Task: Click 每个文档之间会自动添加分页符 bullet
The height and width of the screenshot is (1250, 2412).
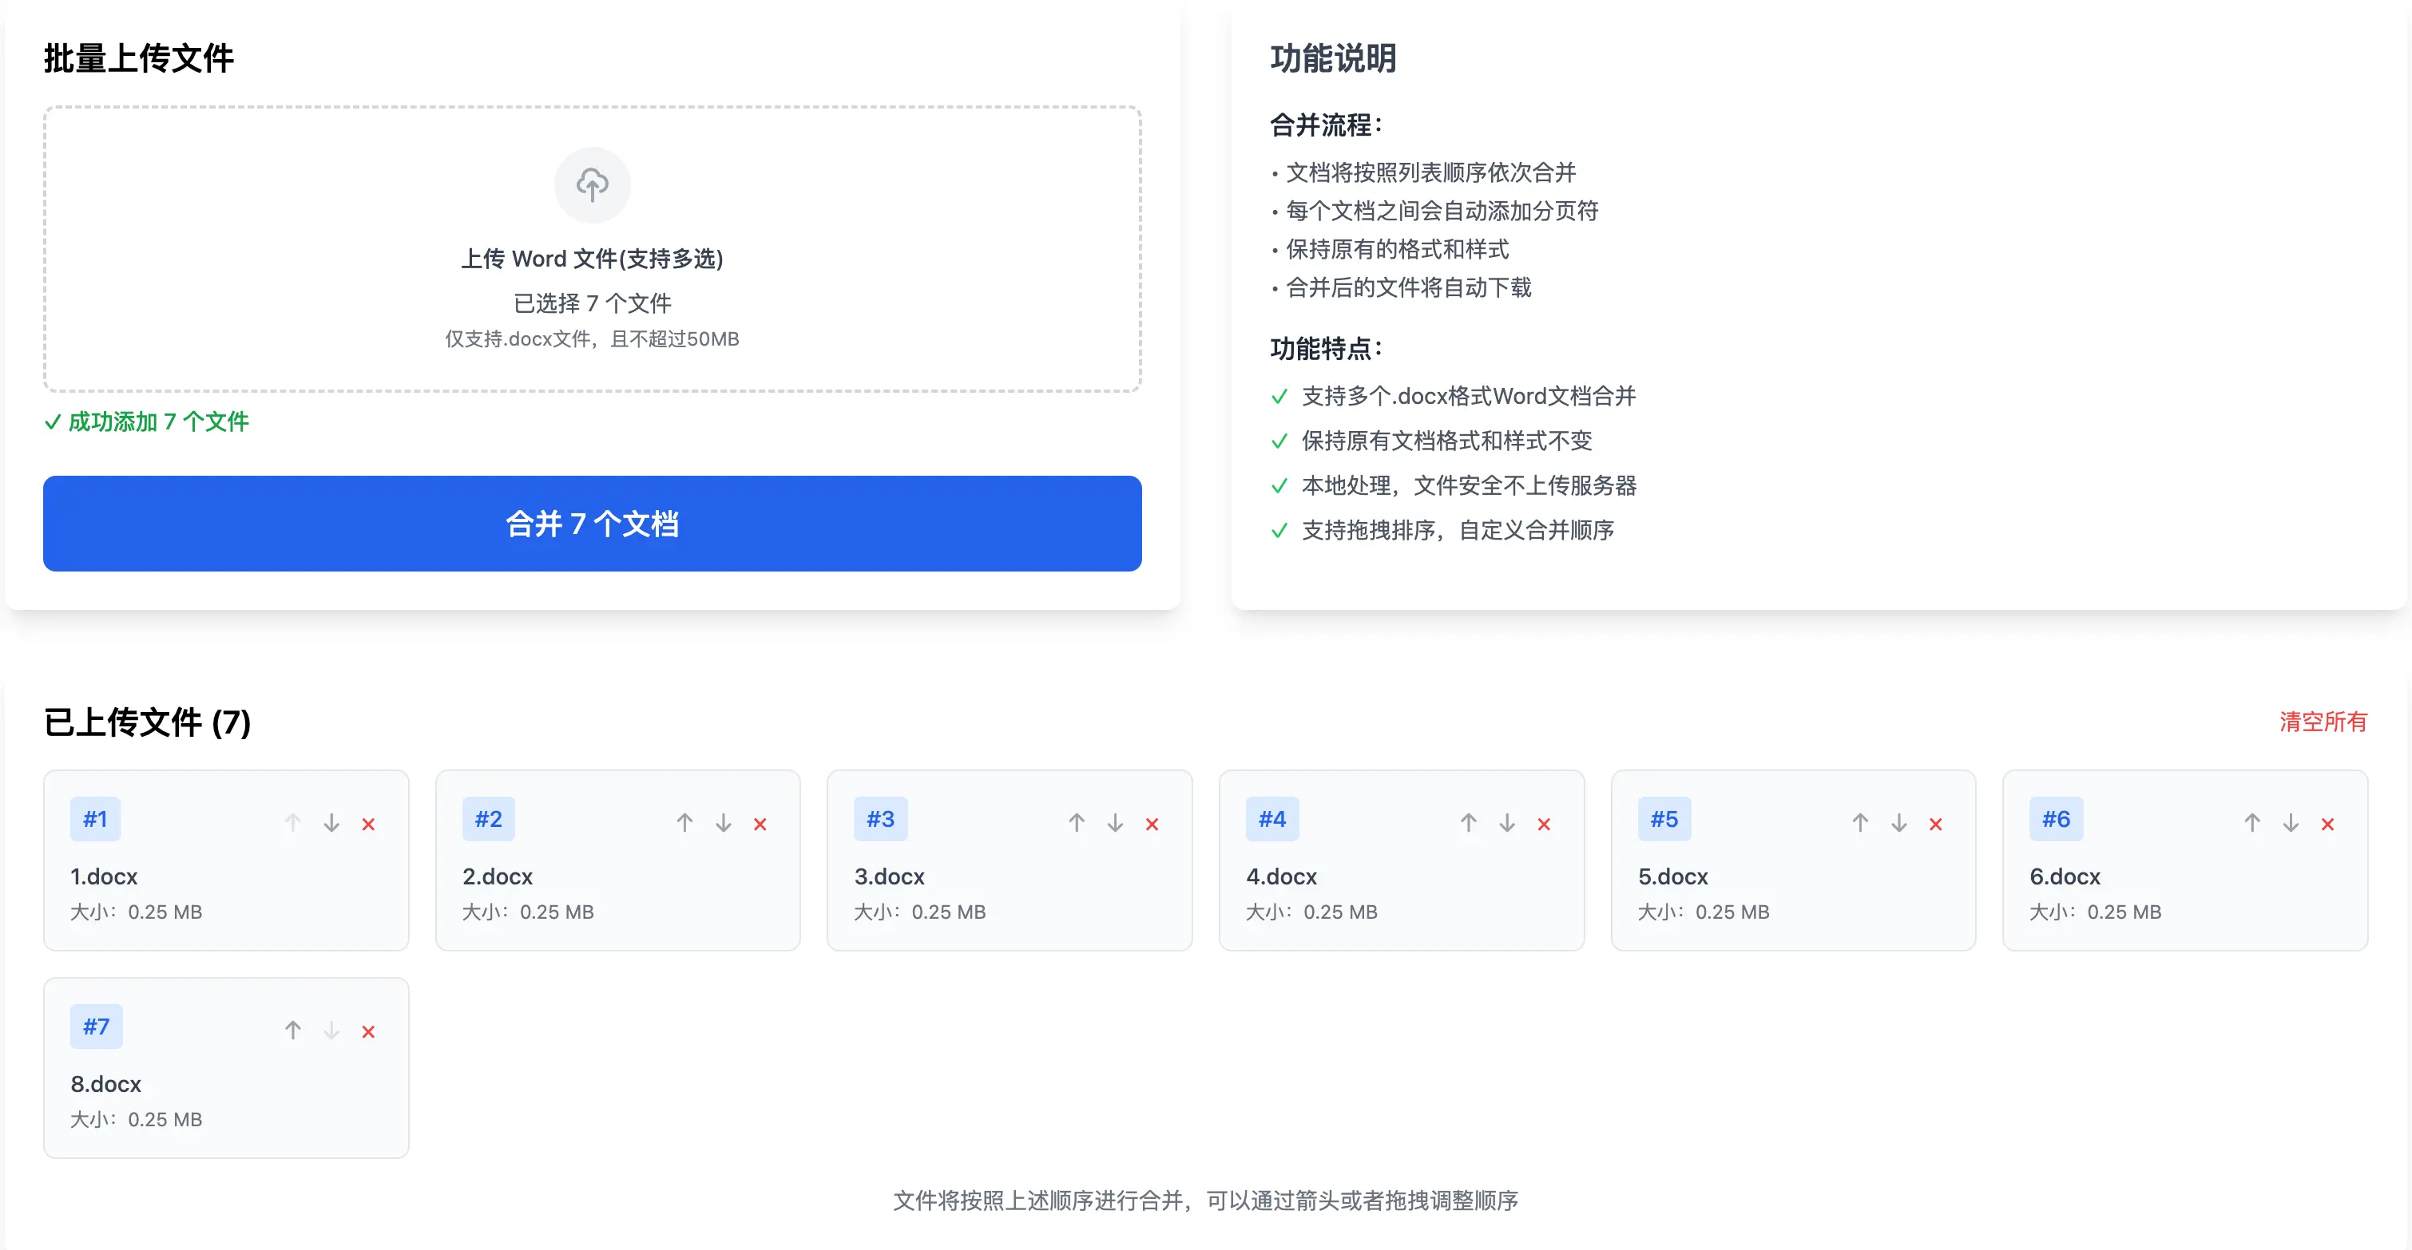Action: pyautogui.click(x=1441, y=211)
